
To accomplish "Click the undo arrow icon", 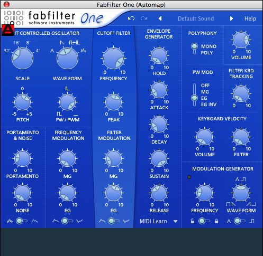I will click(131, 18).
